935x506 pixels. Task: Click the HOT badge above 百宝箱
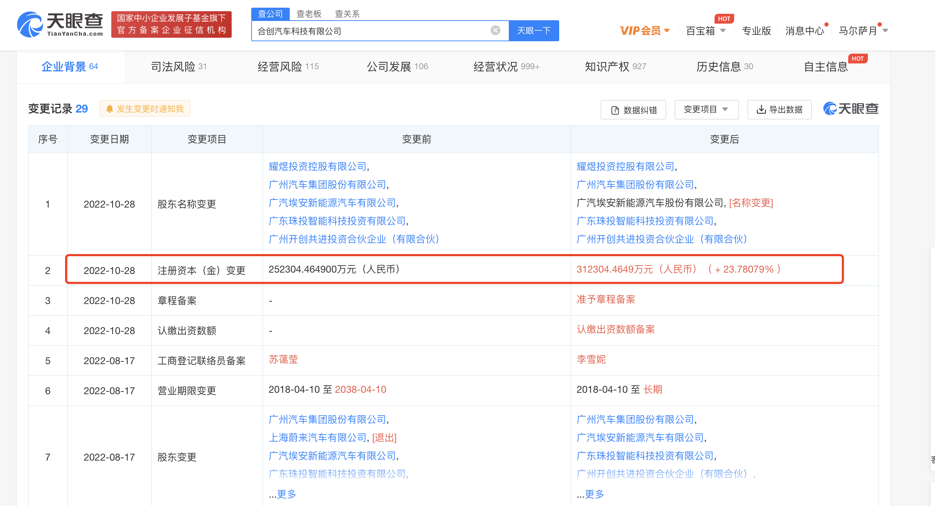tap(724, 19)
